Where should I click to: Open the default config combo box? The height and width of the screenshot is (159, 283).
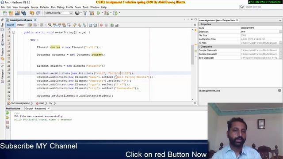[58, 13]
